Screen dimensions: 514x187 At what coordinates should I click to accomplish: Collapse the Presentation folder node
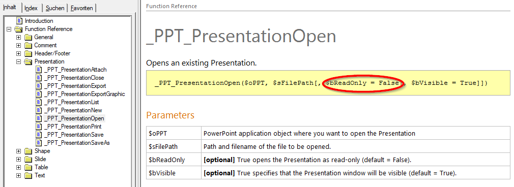(19, 61)
